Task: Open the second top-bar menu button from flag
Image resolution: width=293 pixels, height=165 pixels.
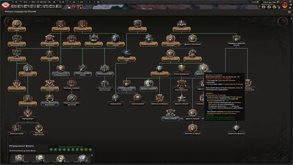Action: coord(21,6)
